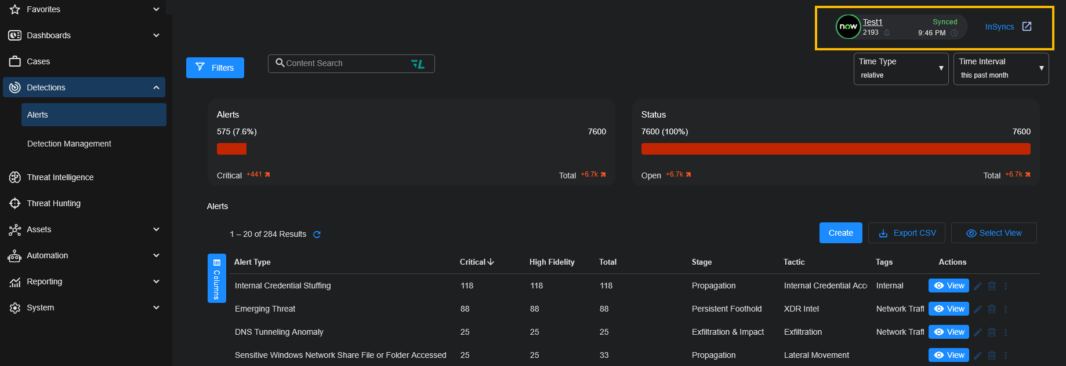
Task: Click the Export CSV button
Action: pos(907,233)
